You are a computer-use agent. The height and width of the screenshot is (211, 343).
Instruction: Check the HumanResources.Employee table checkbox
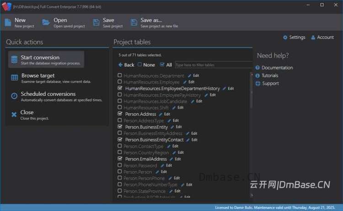120,81
